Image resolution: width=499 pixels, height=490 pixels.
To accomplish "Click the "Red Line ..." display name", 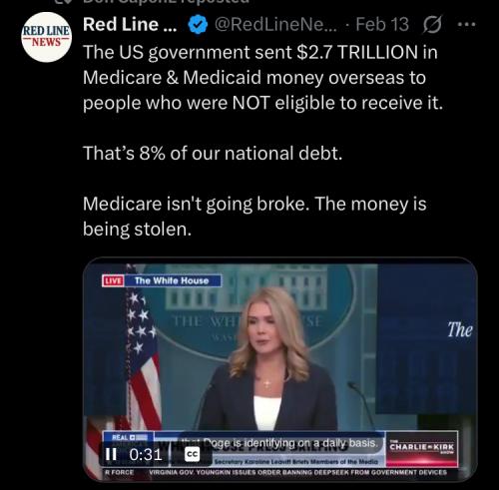I will [x=130, y=25].
